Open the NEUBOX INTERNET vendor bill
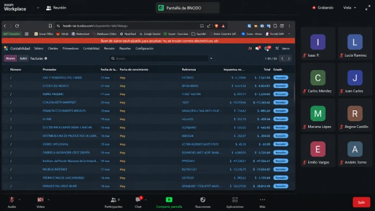The height and width of the screenshot is (211, 375). 55,169
